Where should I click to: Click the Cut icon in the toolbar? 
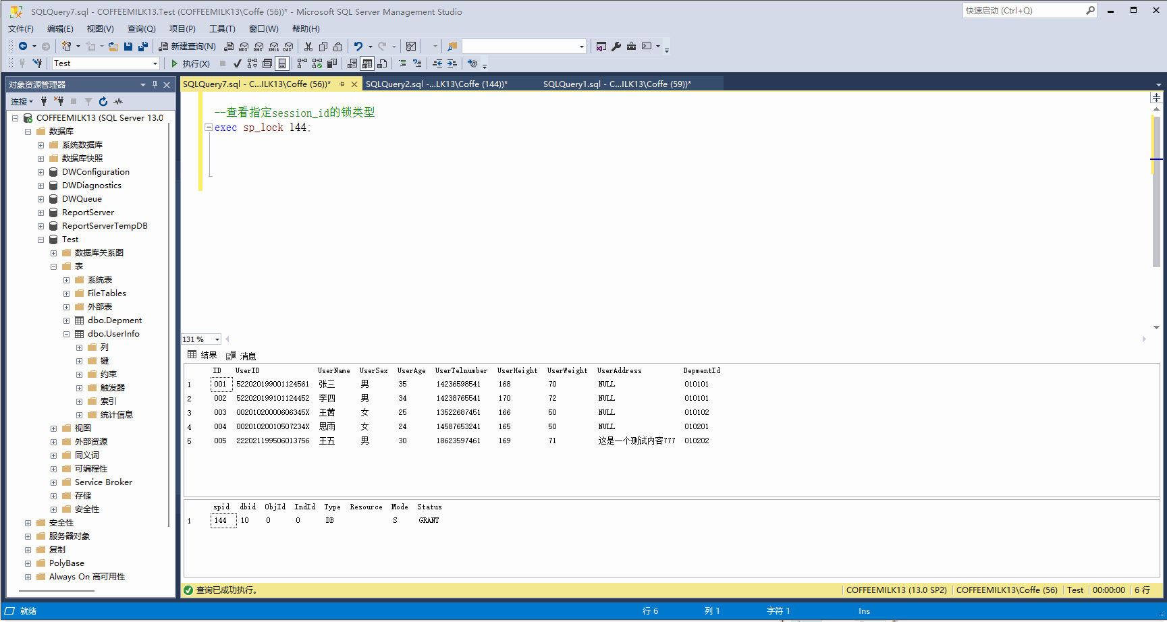308,46
